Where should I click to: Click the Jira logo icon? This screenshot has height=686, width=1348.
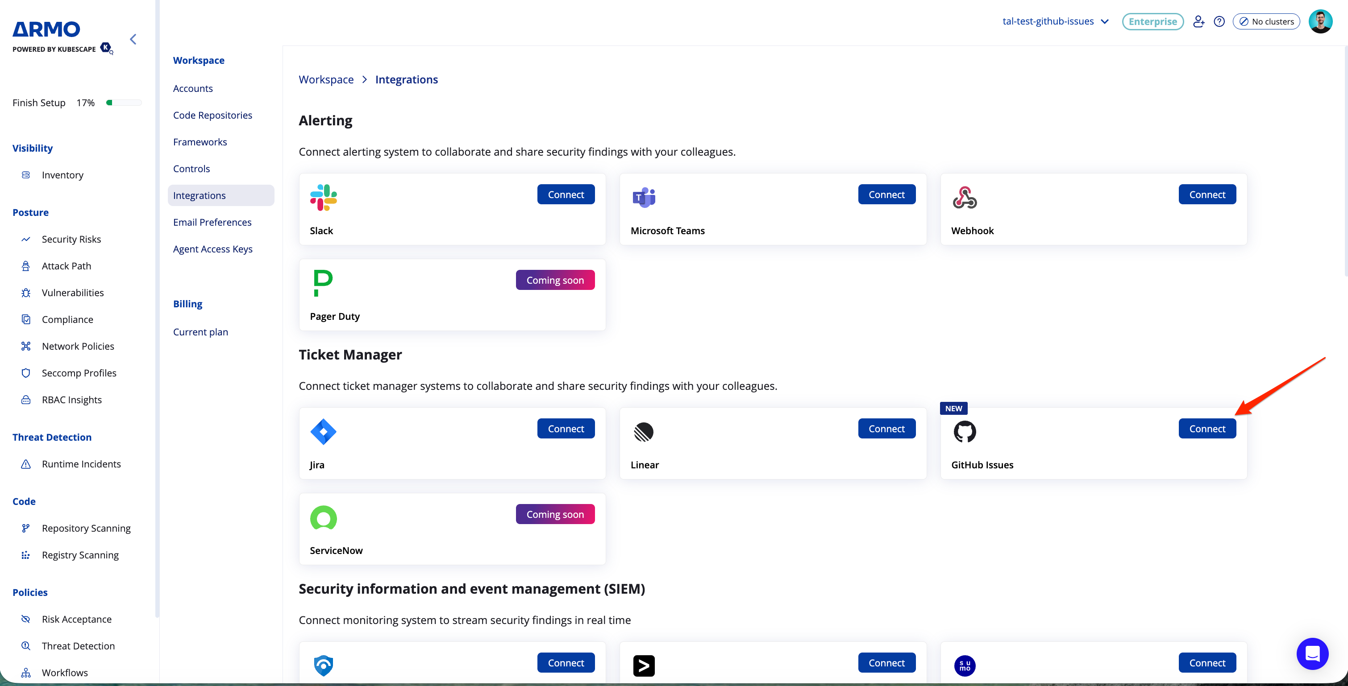(x=324, y=432)
